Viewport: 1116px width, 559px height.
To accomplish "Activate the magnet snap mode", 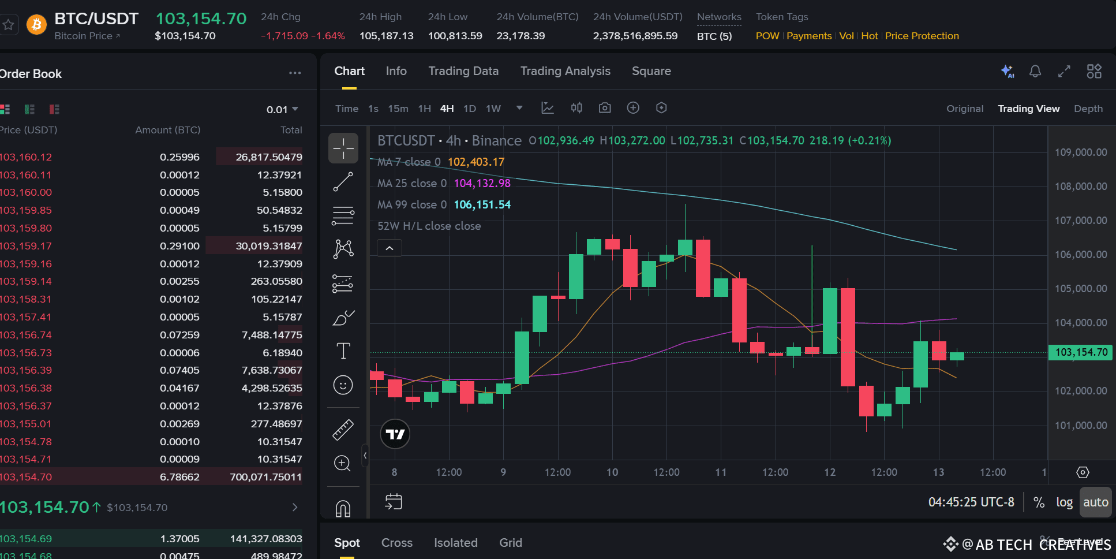I will [343, 508].
